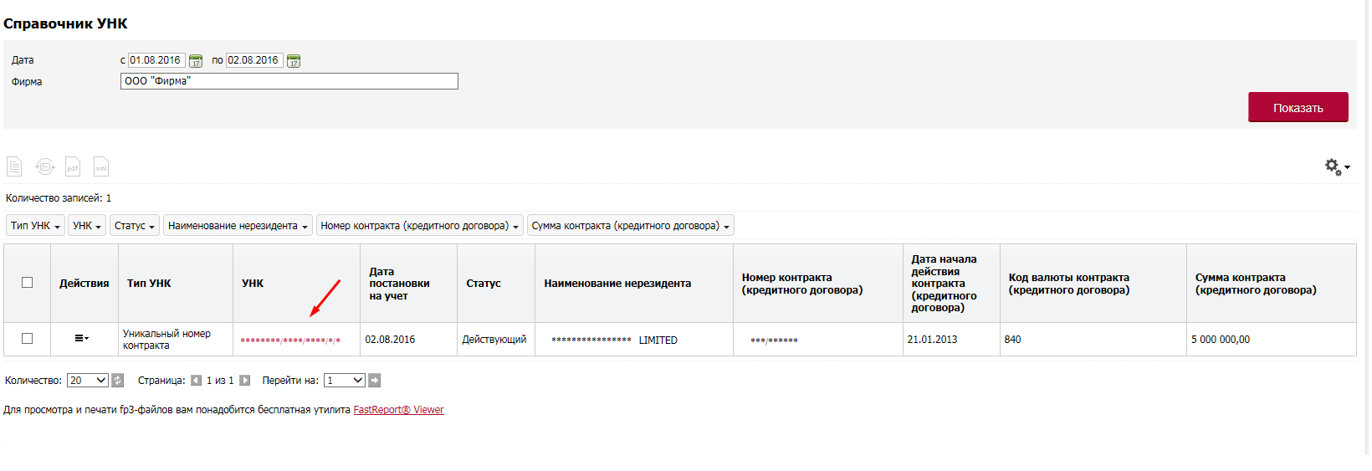
Task: Open the Количество per-page dropdown
Action: pos(88,381)
